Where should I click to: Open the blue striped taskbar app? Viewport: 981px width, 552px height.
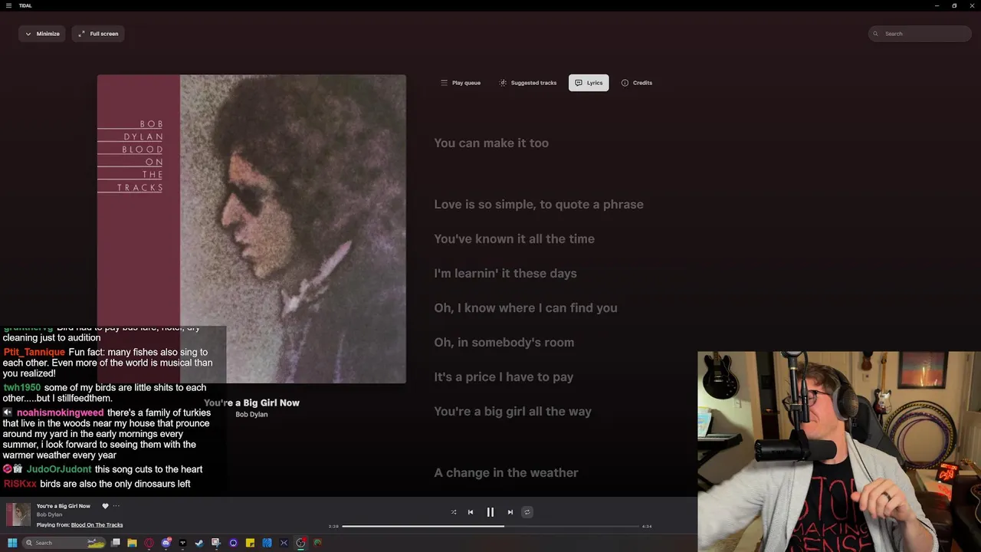point(267,543)
